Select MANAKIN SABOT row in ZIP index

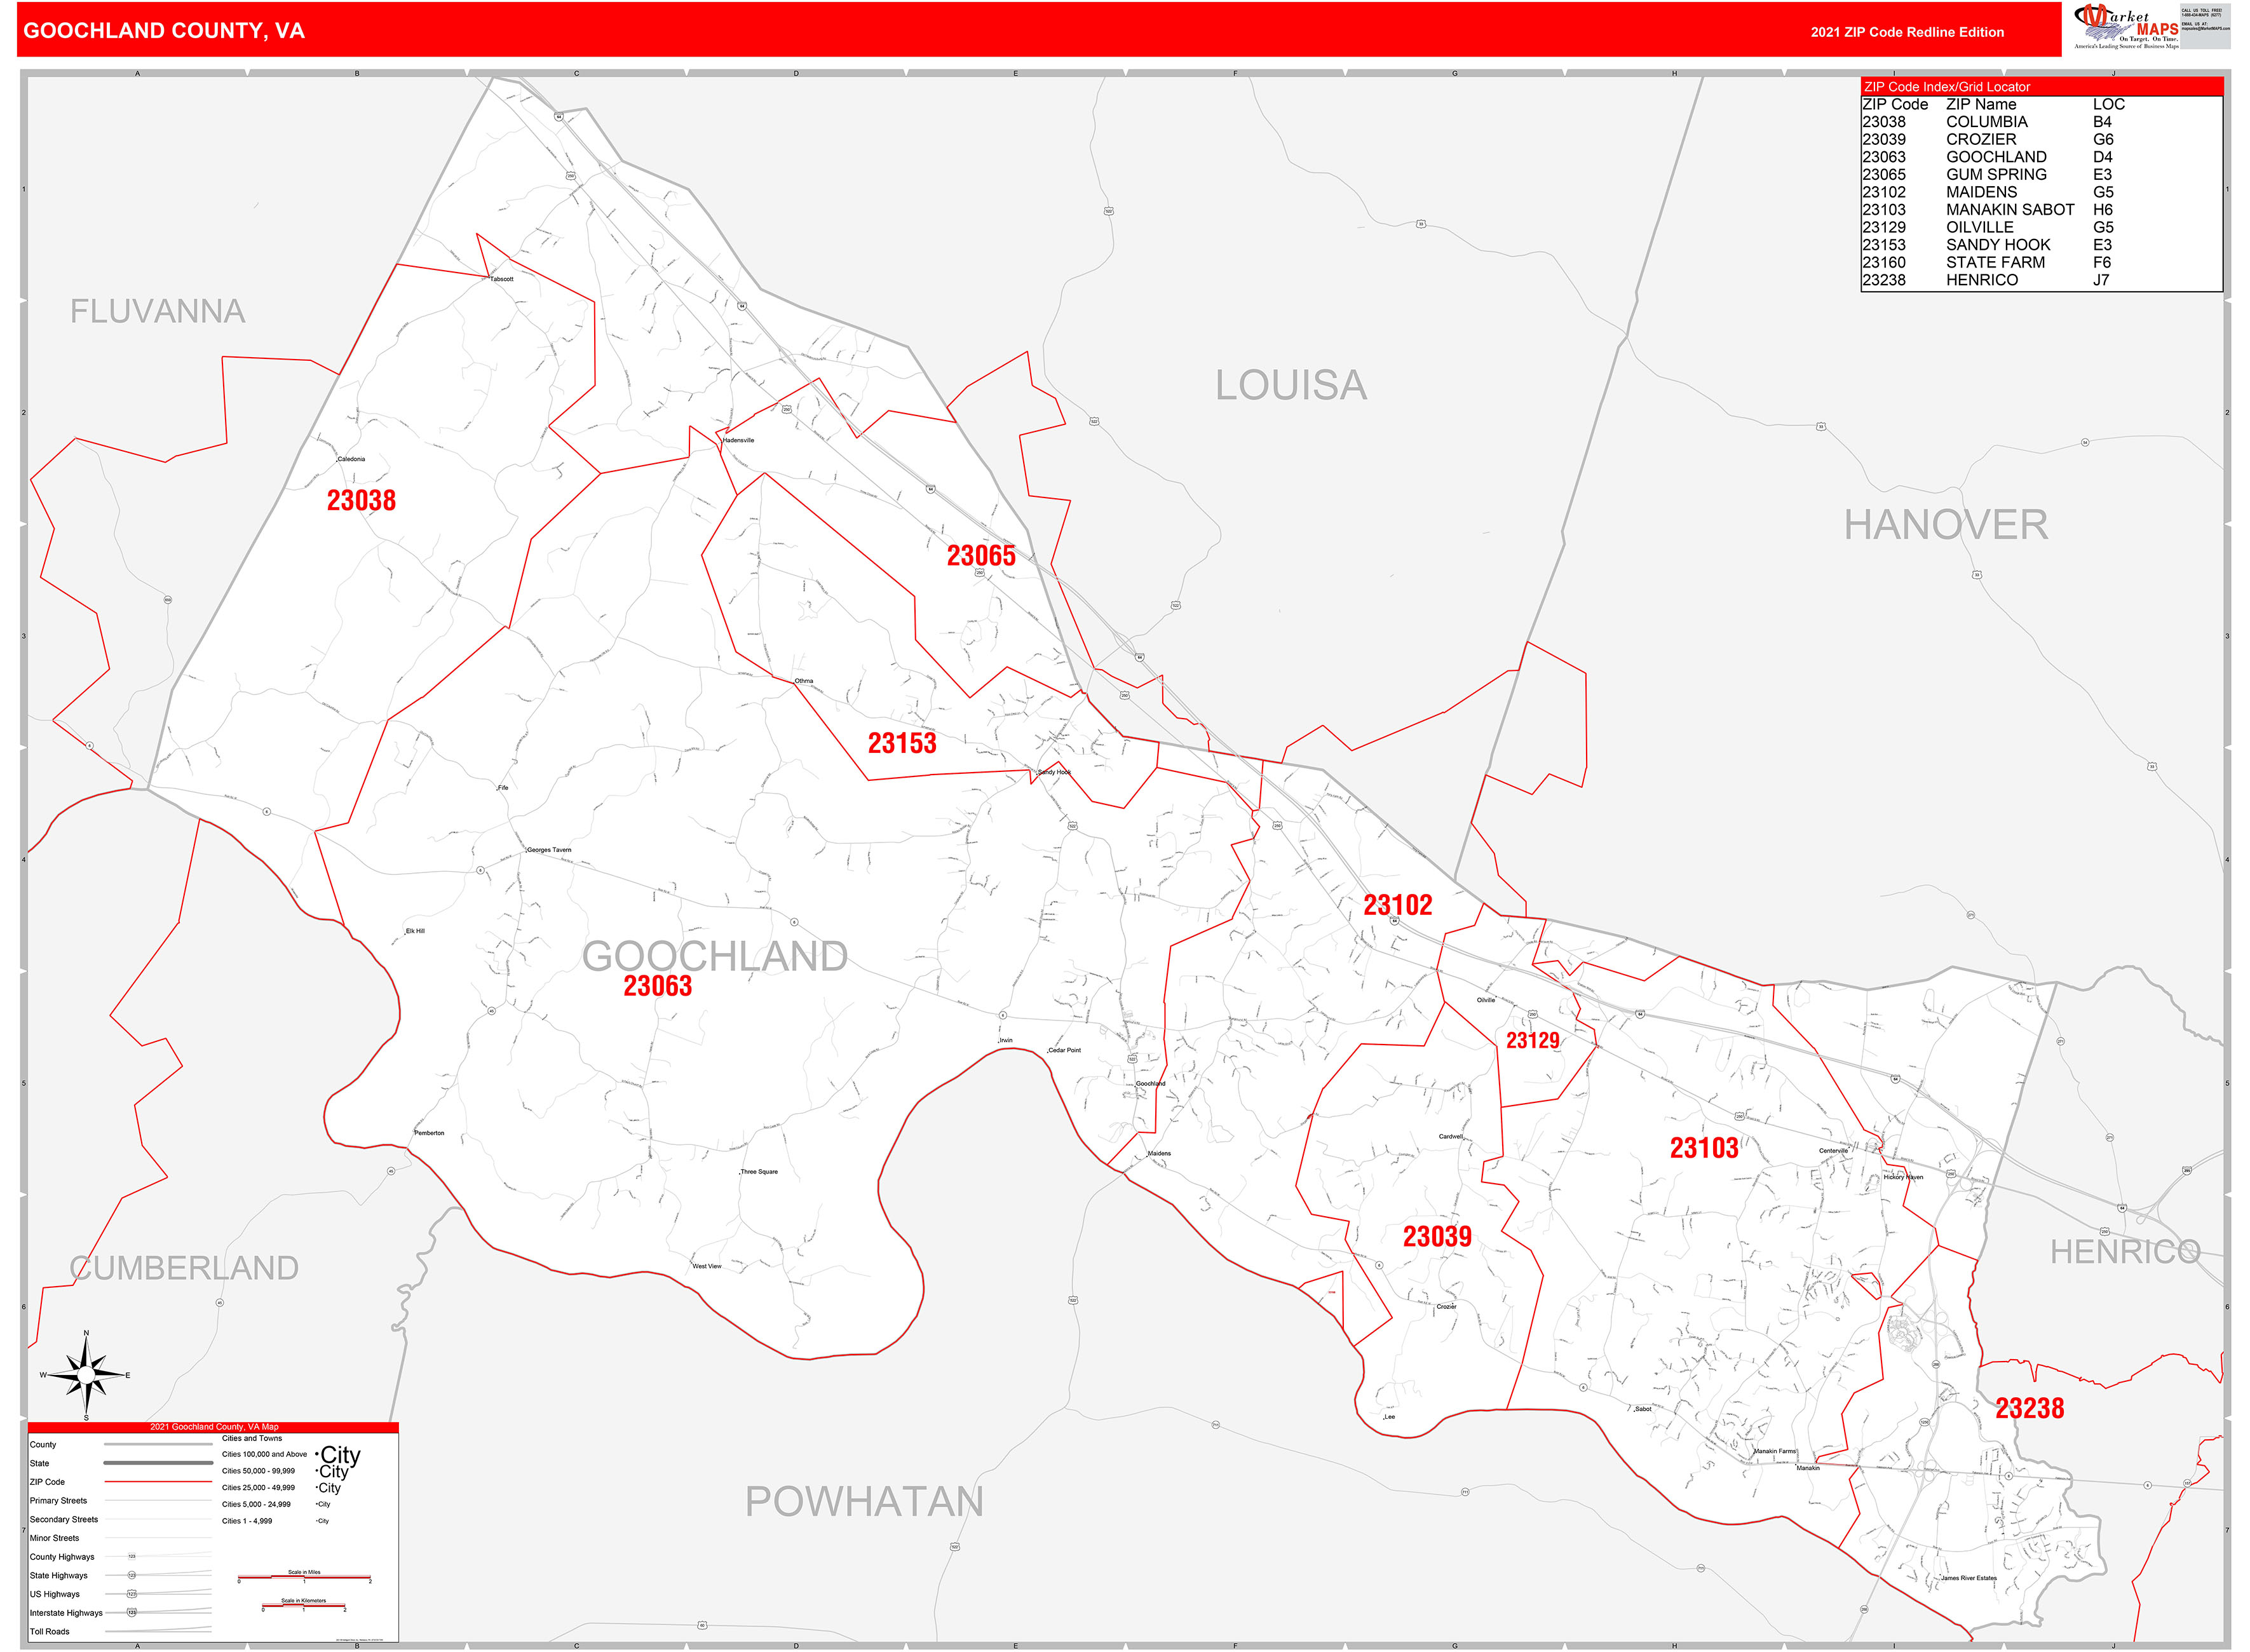2041,210
